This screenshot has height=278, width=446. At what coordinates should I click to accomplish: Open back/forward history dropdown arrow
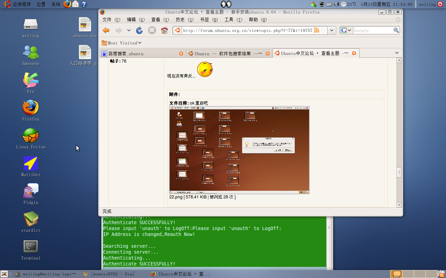pos(129,31)
